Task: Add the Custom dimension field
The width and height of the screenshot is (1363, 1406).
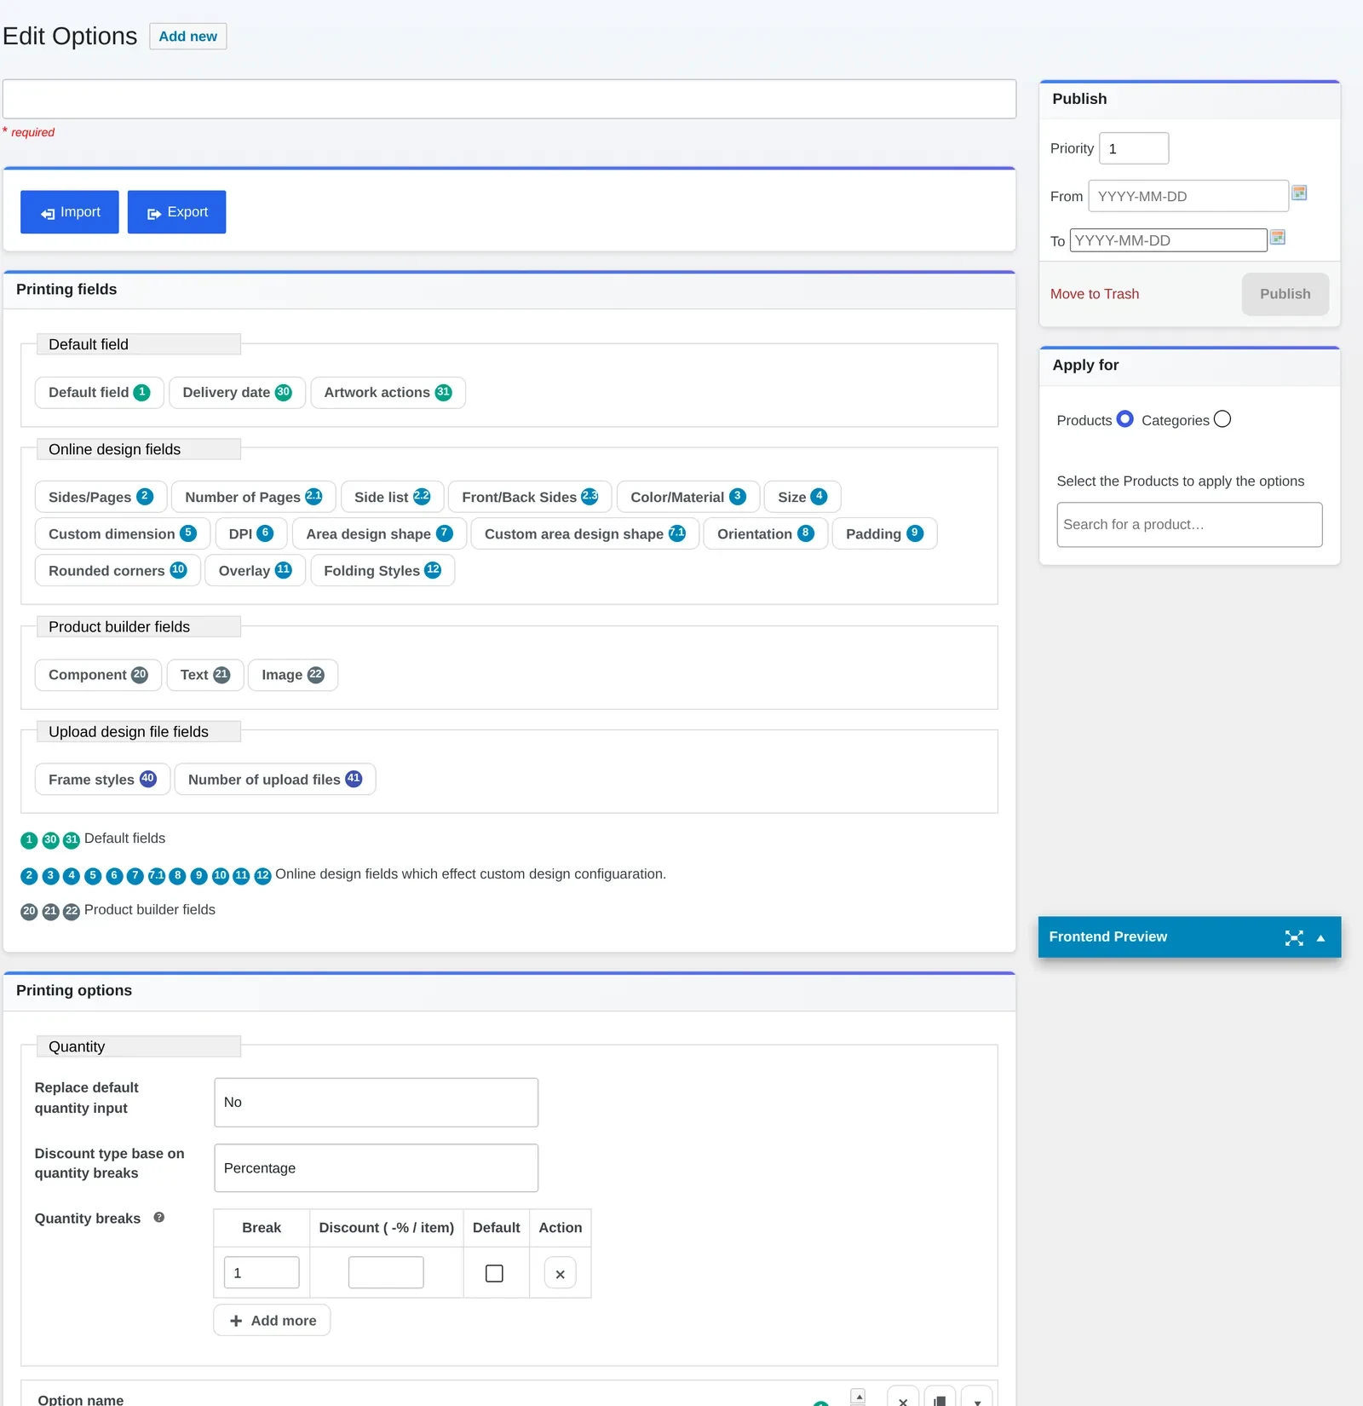Action: 123,534
